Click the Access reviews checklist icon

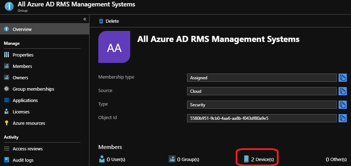point(6,149)
